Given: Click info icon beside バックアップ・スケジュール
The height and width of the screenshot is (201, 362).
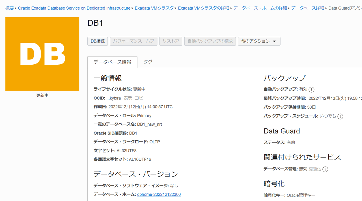Looking at the screenshot, I should point(340,116).
